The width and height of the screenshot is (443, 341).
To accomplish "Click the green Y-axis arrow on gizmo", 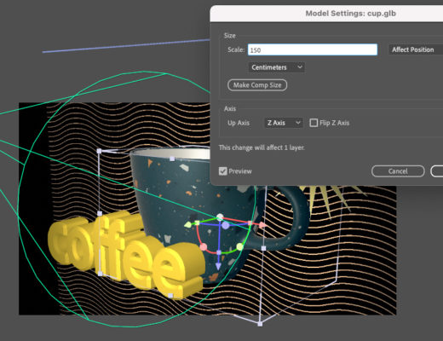I will point(187,225).
